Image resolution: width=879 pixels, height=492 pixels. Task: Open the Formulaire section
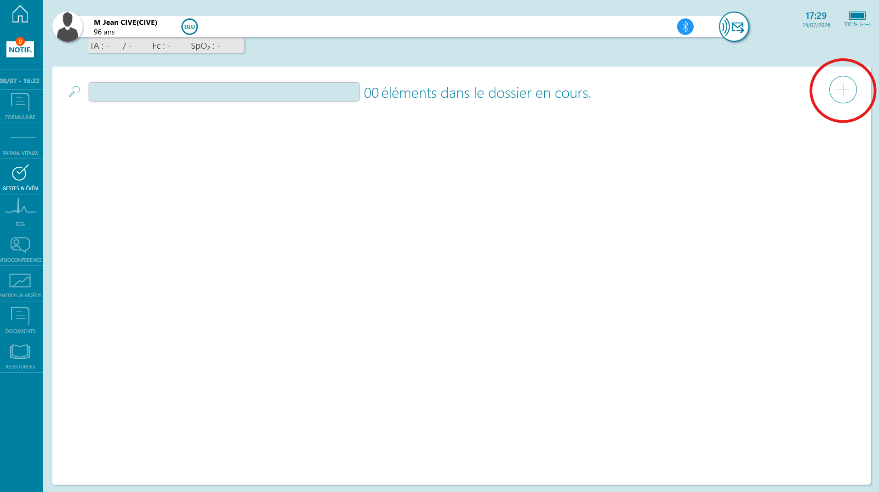coord(20,106)
